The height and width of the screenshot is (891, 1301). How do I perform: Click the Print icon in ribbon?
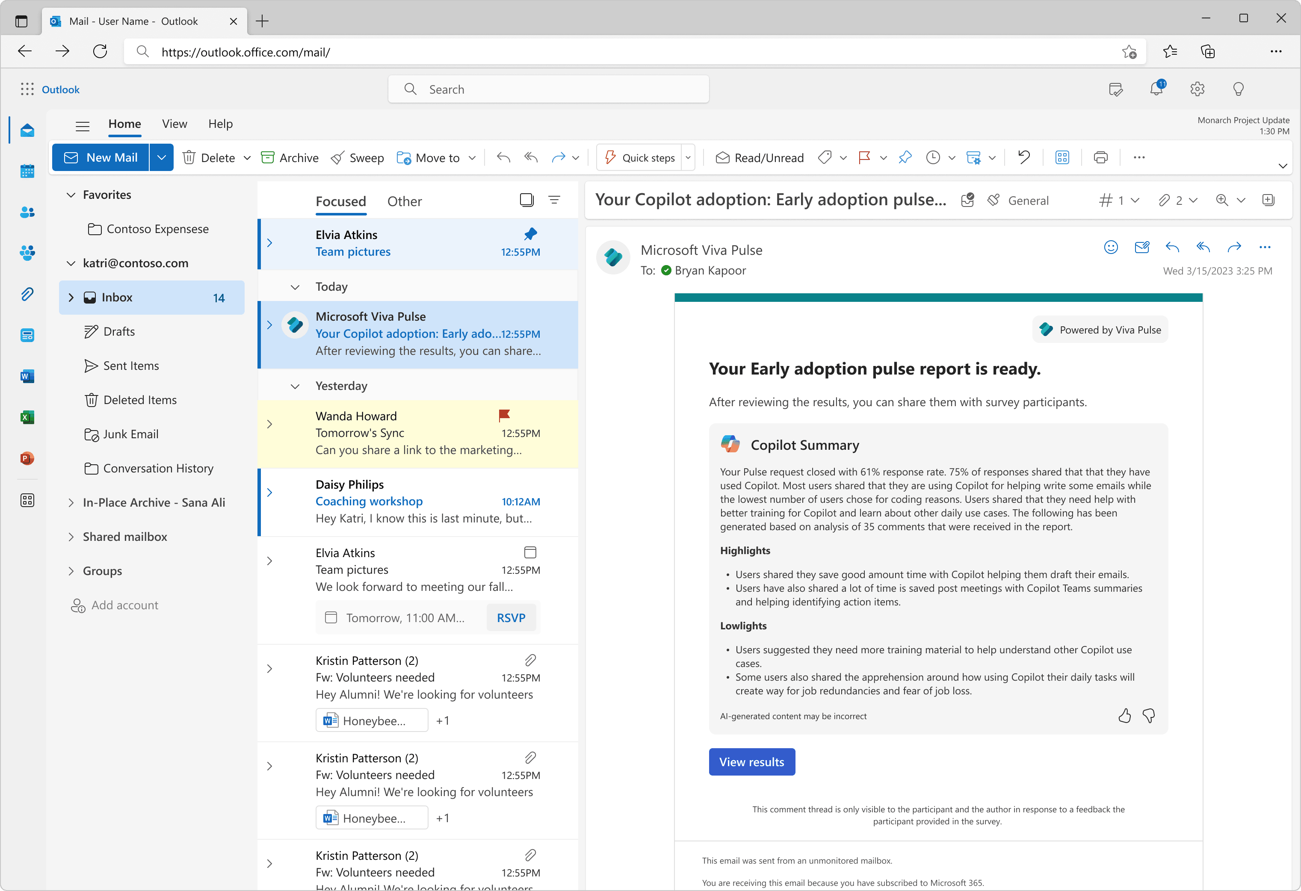pyautogui.click(x=1100, y=158)
